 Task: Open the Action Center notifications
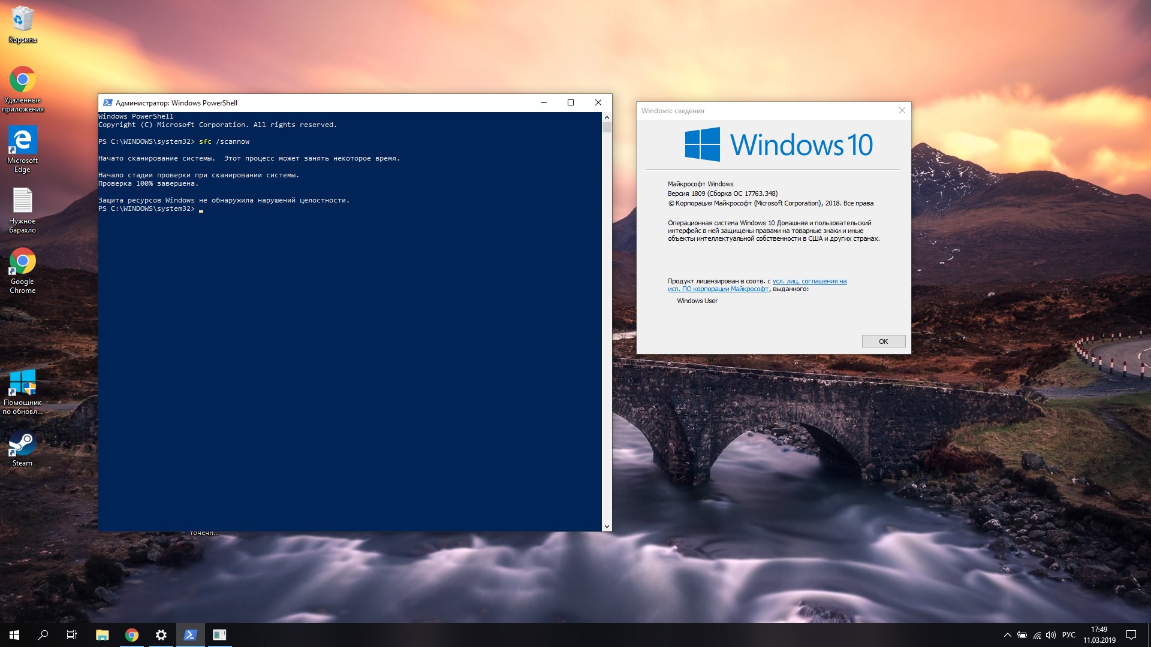click(1131, 635)
